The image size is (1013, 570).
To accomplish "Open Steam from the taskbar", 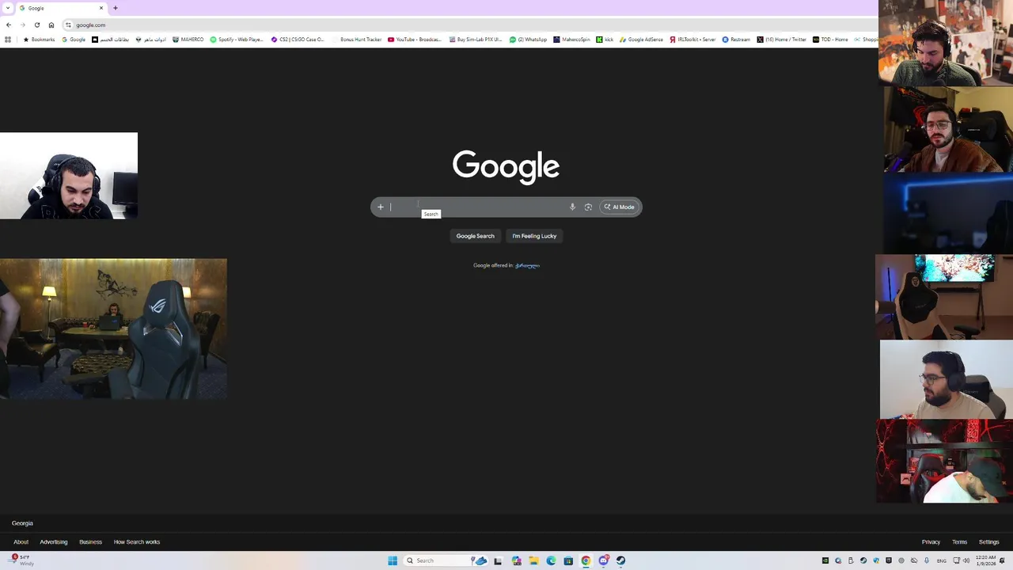I will (620, 560).
